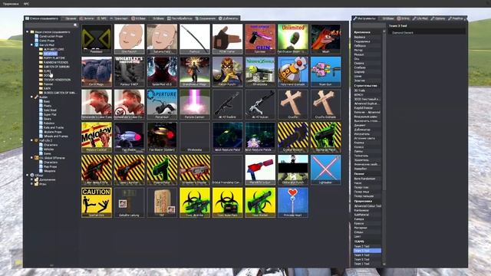
Task: Open the Comic Props list
Action: click(44, 41)
